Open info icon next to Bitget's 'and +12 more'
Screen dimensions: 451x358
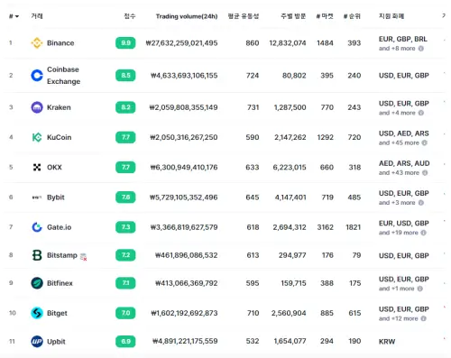(x=423, y=318)
